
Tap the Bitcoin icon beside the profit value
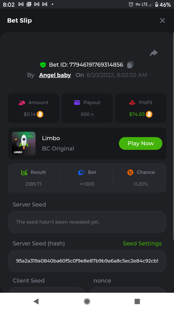[149, 114]
